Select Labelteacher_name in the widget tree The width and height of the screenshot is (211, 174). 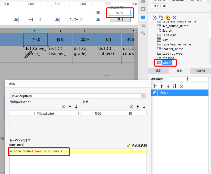coord(176,44)
